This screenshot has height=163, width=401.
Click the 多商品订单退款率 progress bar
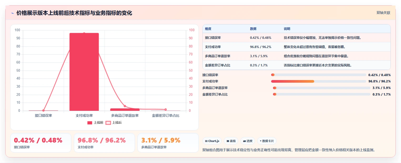click(x=322, y=88)
